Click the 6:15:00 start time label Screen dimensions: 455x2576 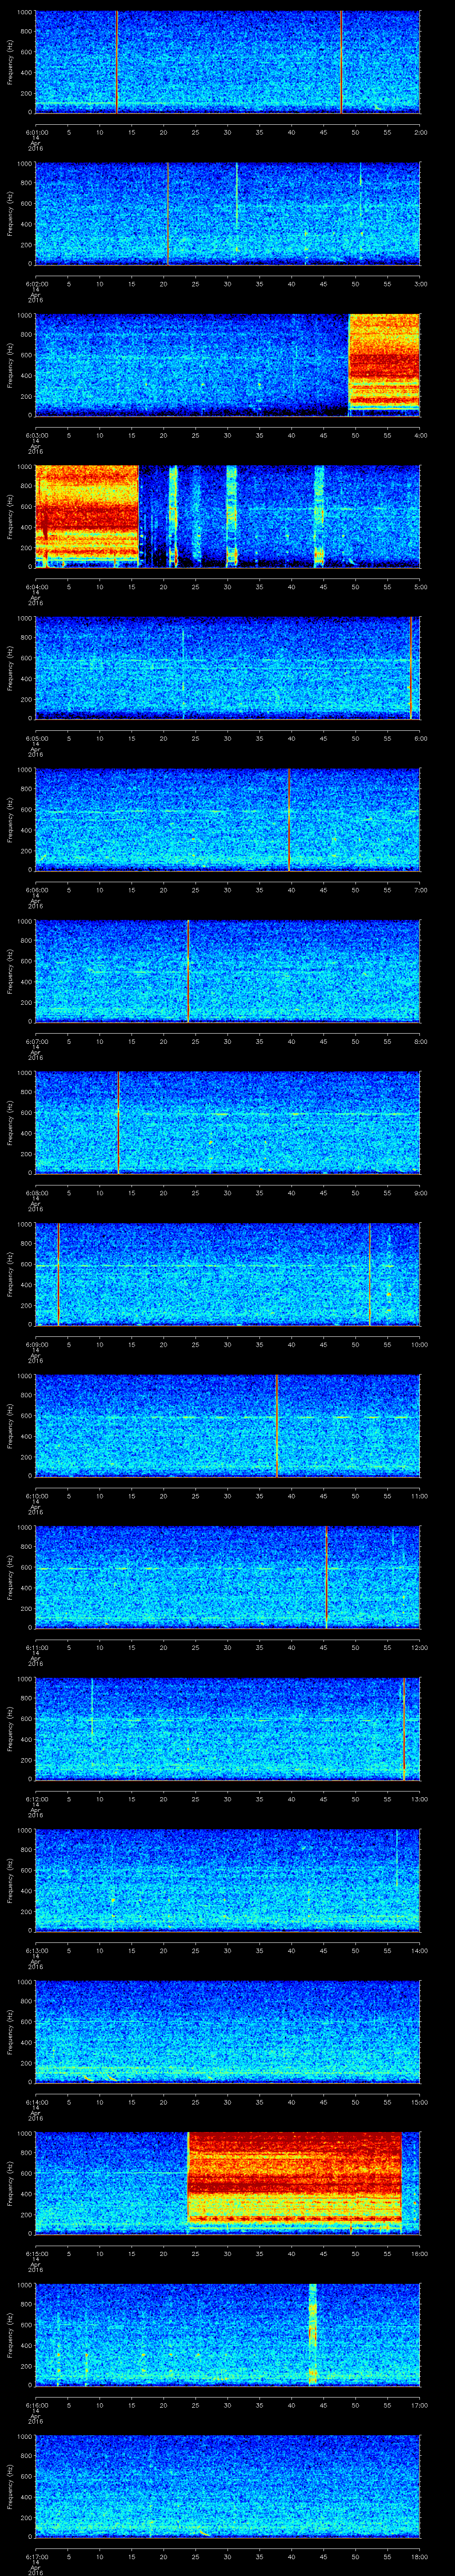[36, 2254]
